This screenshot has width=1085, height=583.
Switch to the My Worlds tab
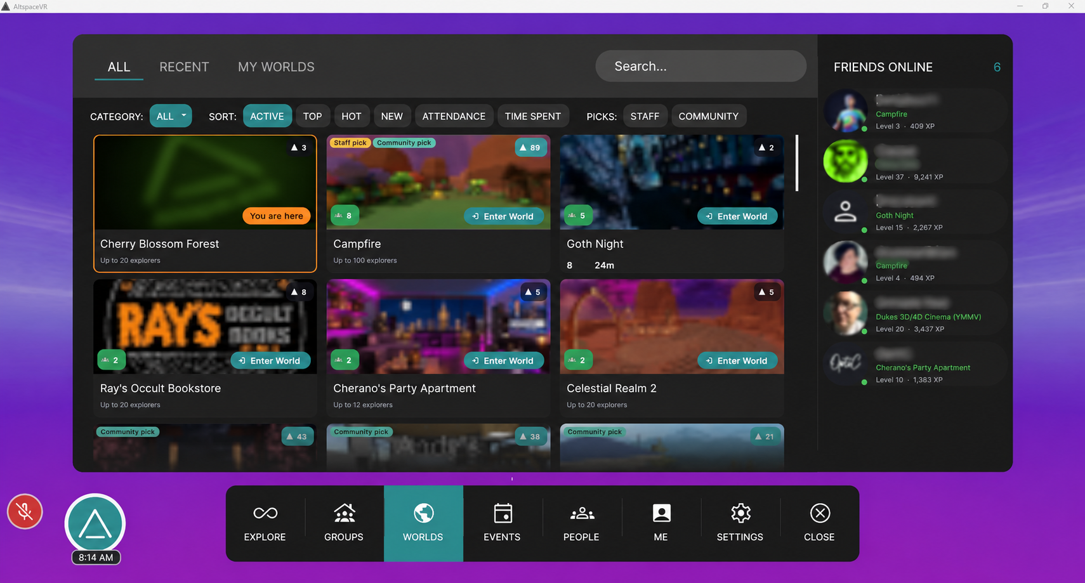pos(276,67)
